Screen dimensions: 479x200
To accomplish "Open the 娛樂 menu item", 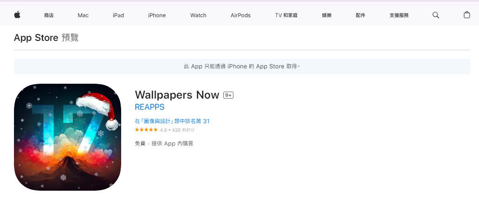I will tap(327, 15).
